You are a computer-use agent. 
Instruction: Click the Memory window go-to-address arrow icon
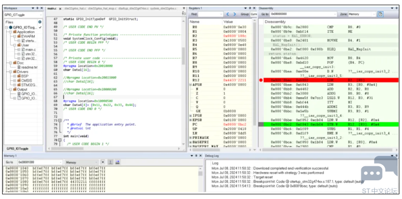(x=117, y=162)
